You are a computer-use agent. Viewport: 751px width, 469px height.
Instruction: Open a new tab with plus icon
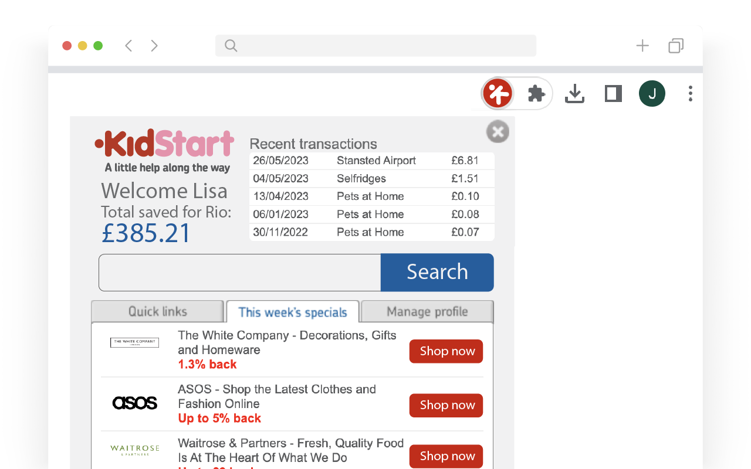(x=642, y=46)
